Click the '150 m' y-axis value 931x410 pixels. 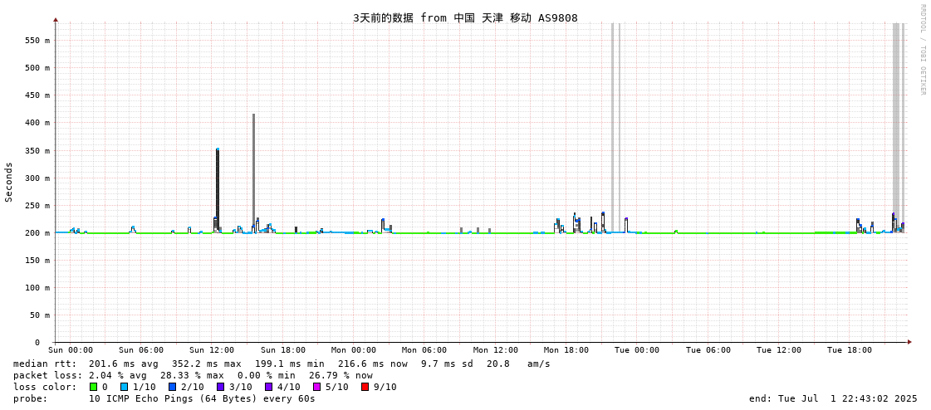click(37, 261)
